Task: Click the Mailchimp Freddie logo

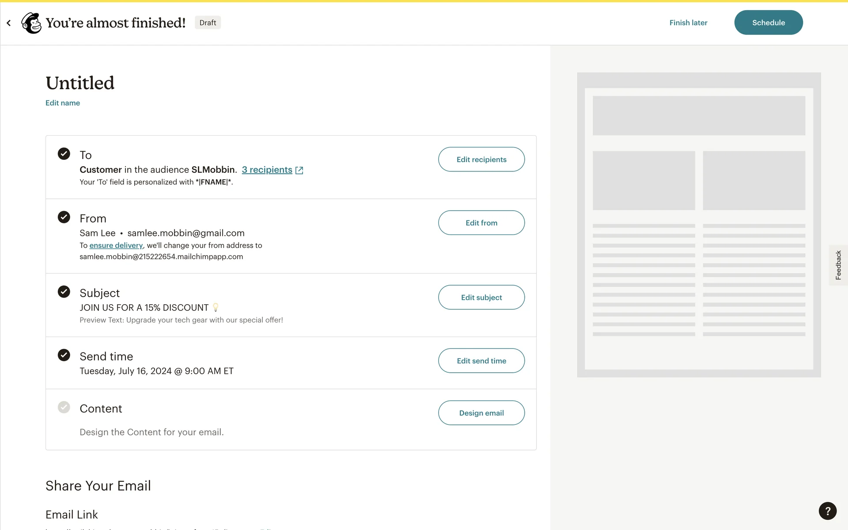Action: [x=31, y=23]
